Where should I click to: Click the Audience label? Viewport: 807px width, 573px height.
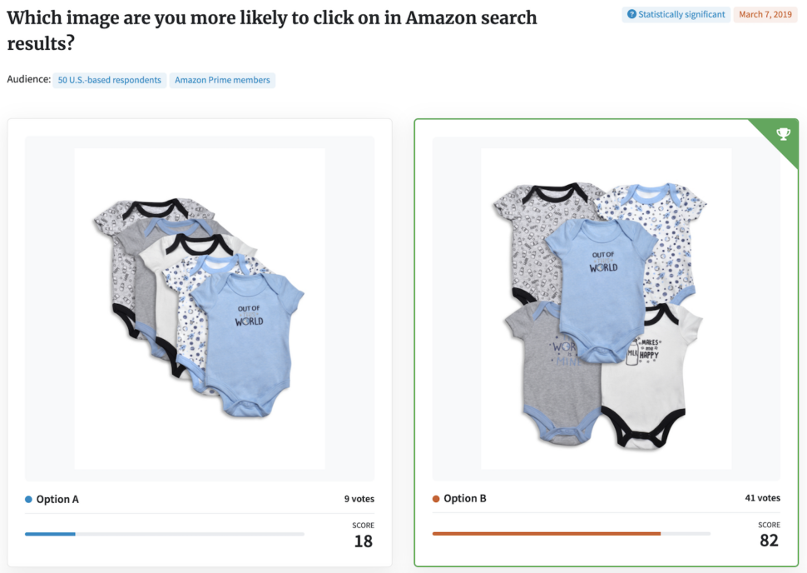tap(29, 79)
